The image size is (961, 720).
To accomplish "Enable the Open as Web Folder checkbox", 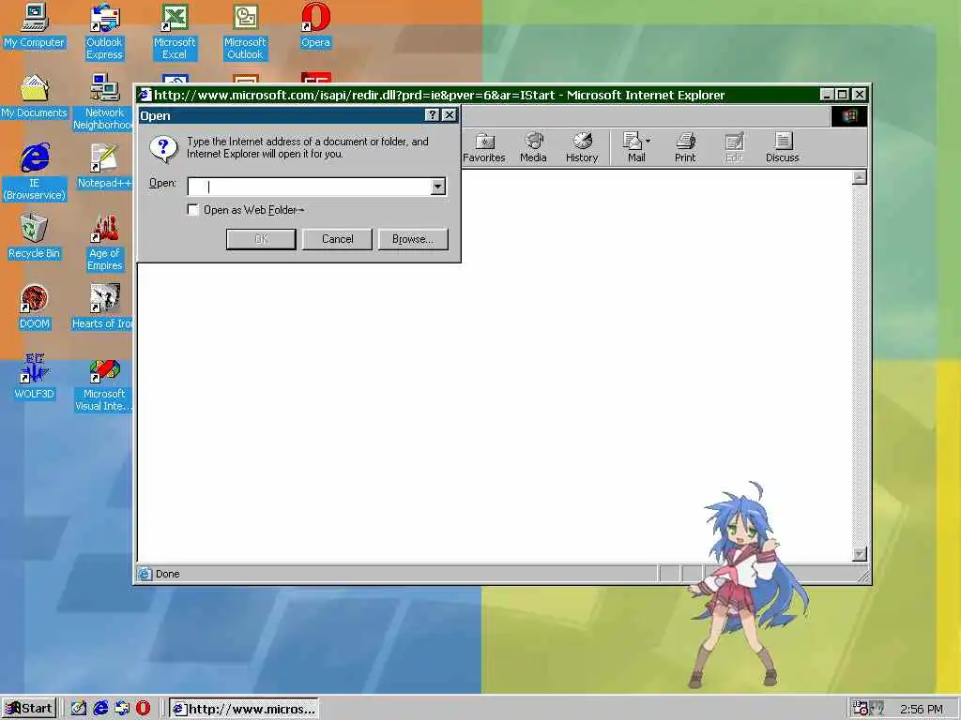I will pyautogui.click(x=193, y=210).
